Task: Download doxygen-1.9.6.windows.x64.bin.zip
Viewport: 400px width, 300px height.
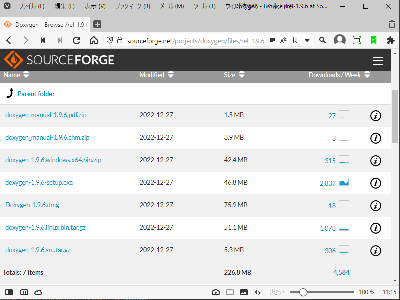Action: [53, 160]
